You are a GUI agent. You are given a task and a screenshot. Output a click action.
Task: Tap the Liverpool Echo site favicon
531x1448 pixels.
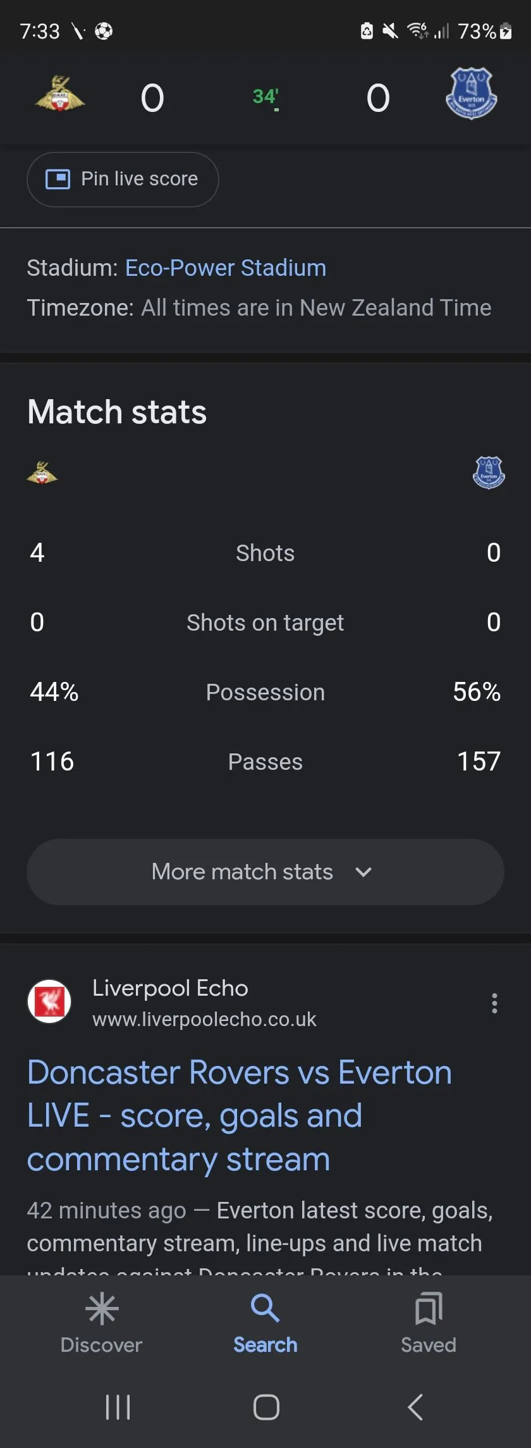pos(49,1001)
